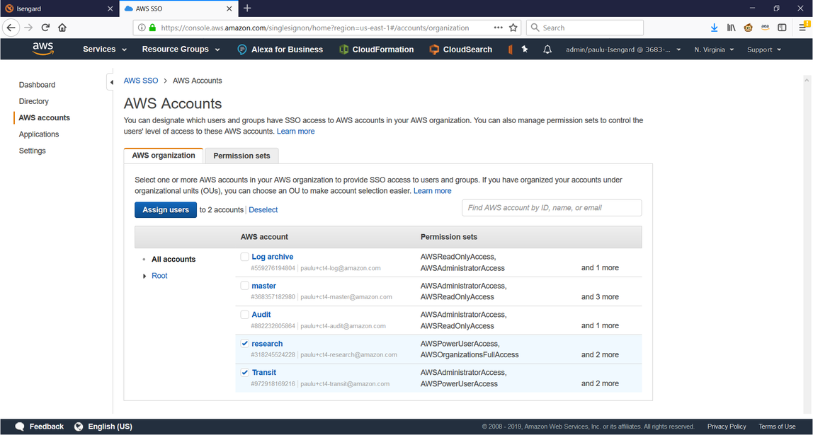Select All accounts in the tree
813x435 pixels.
point(174,260)
